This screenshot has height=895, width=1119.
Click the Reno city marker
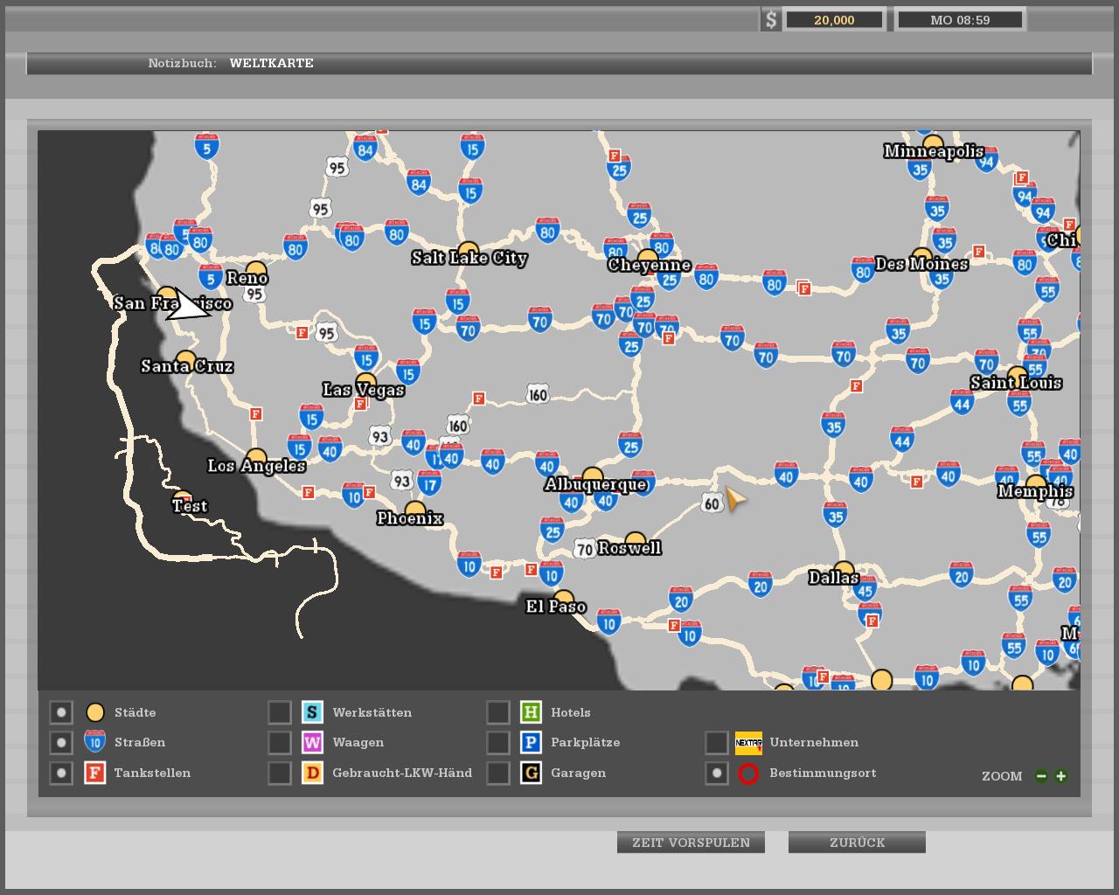[256, 271]
